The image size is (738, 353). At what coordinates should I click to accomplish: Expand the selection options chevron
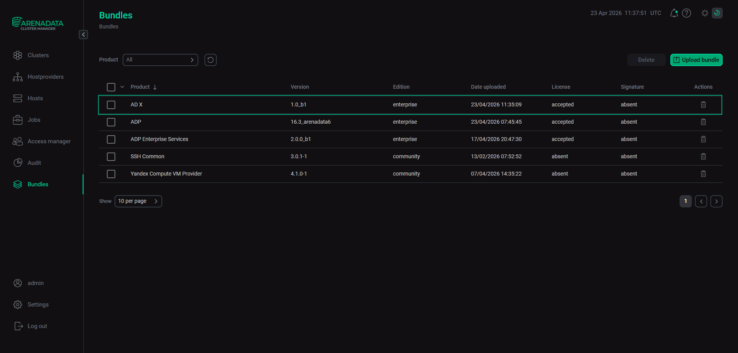coord(122,87)
